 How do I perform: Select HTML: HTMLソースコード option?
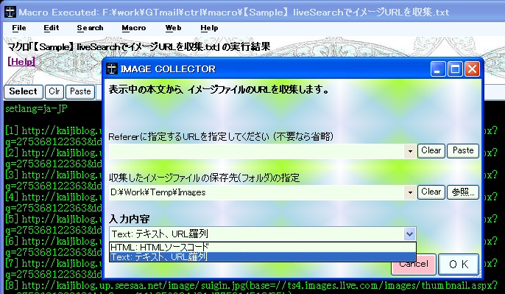click(x=263, y=248)
